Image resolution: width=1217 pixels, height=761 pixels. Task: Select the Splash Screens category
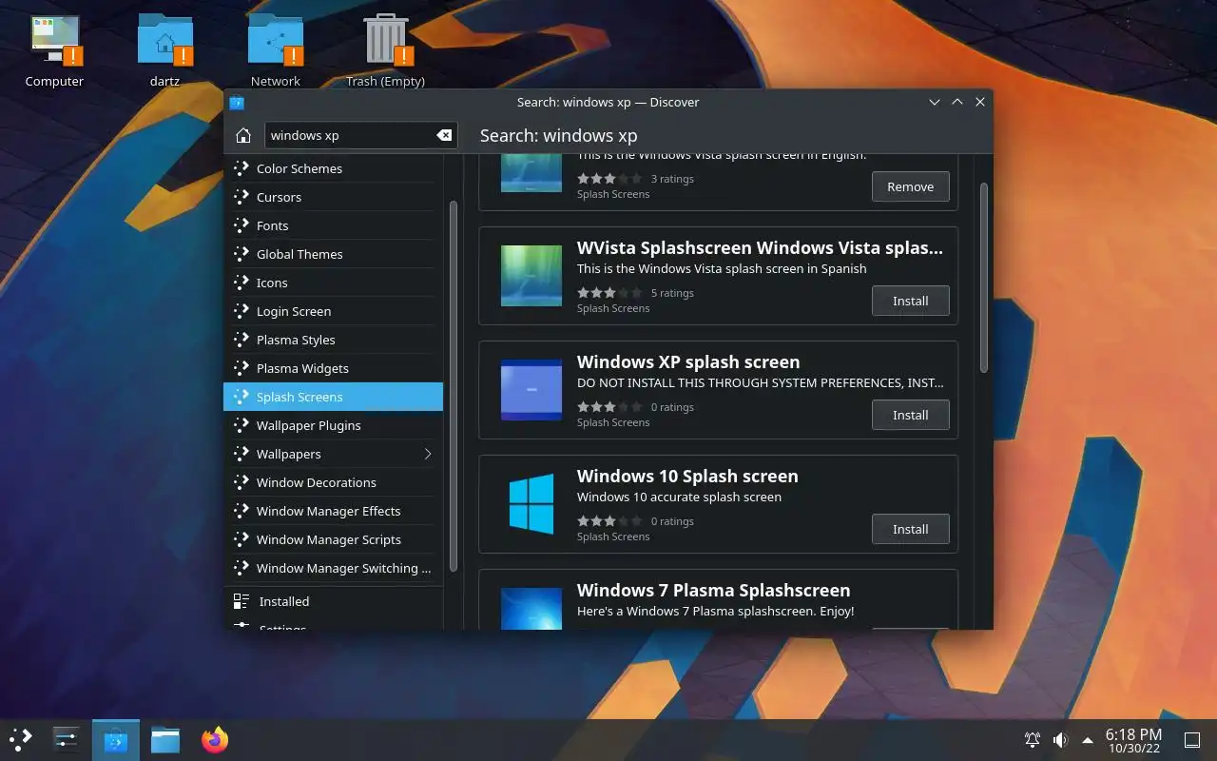coord(333,397)
